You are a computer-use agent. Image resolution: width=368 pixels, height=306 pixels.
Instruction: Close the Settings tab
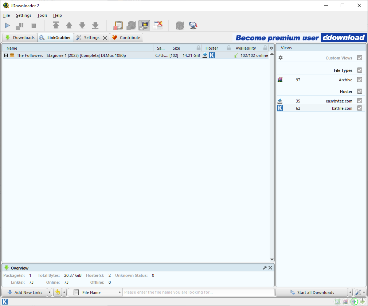pos(105,38)
